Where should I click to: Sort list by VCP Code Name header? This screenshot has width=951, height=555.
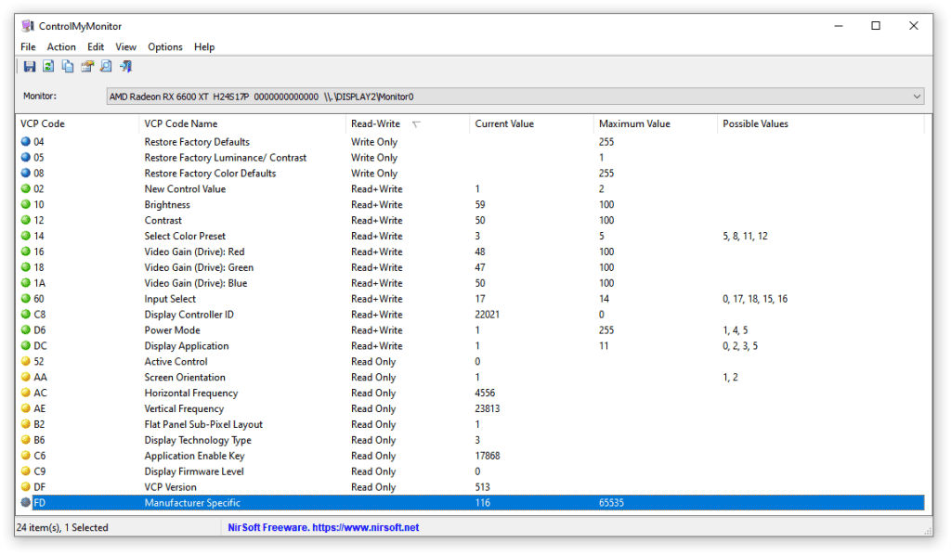pos(181,124)
